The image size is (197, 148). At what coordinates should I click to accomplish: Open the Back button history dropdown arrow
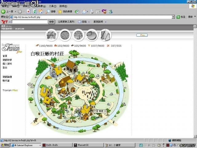[15, 12]
